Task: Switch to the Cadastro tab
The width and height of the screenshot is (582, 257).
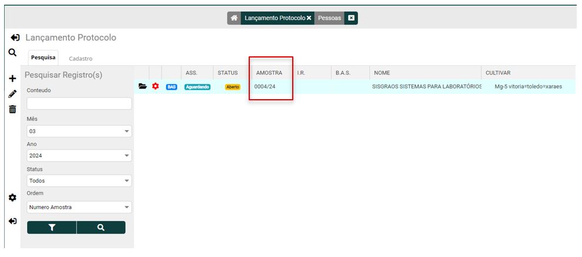Action: tap(81, 59)
